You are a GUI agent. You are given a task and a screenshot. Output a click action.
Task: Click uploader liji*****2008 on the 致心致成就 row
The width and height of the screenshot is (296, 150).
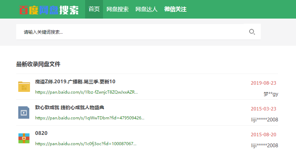coord(265,120)
